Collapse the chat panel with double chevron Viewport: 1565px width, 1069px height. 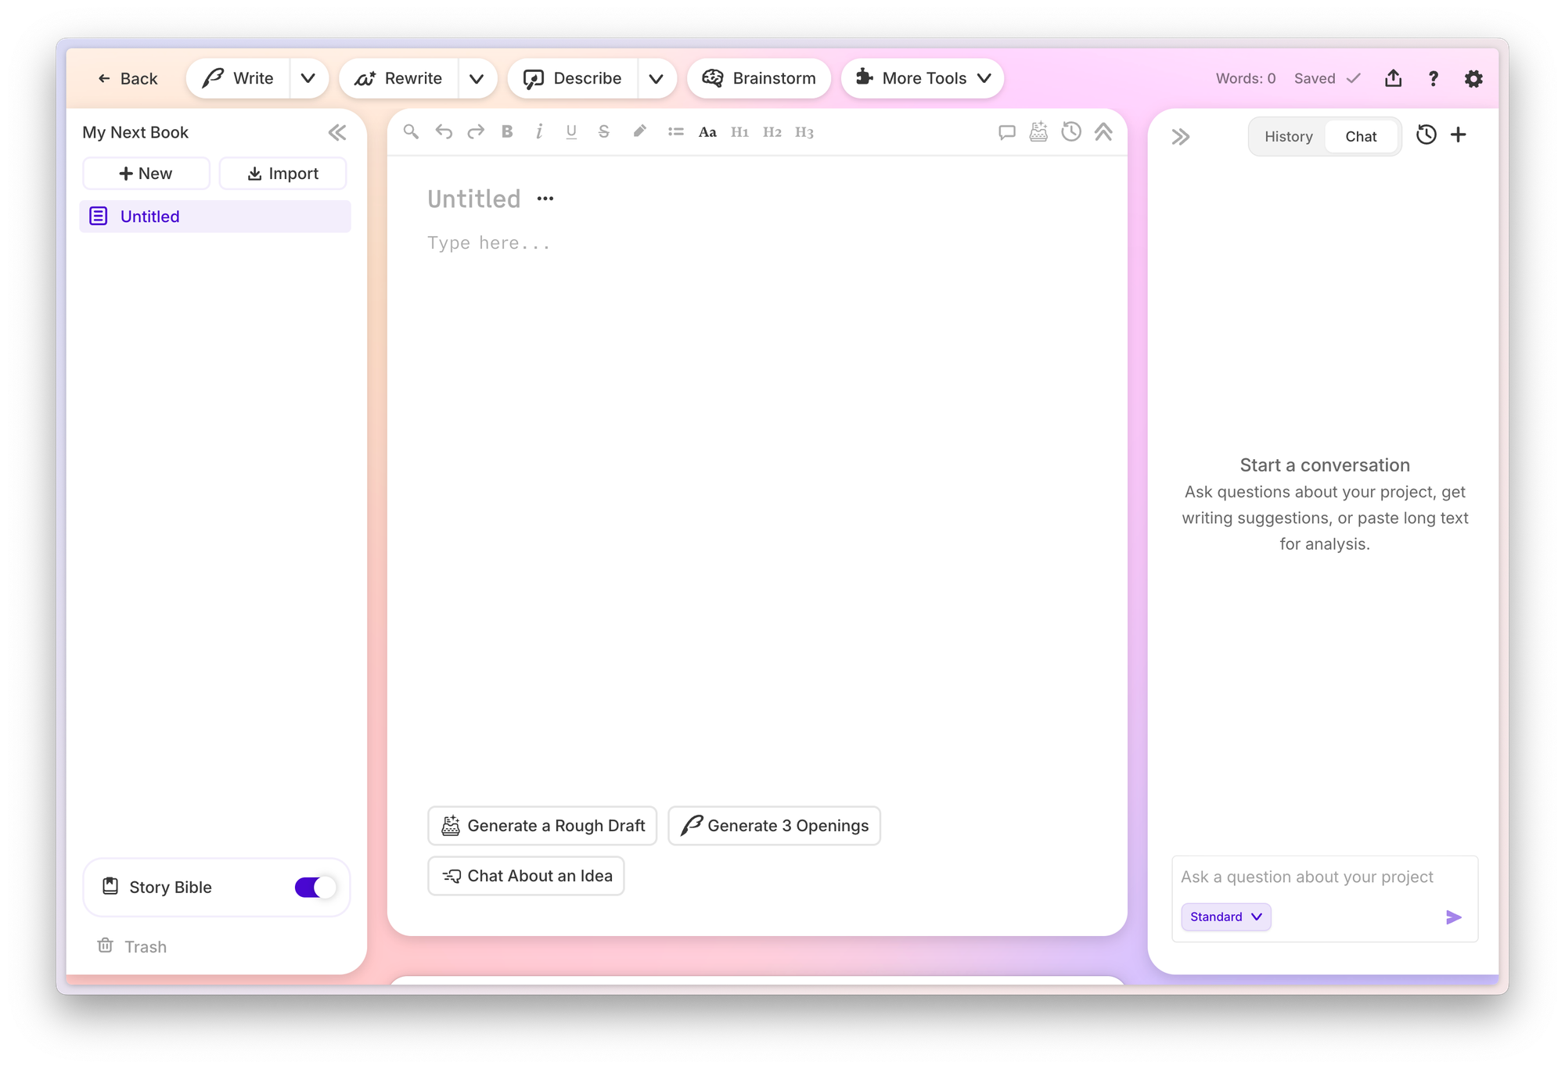[x=1180, y=137]
